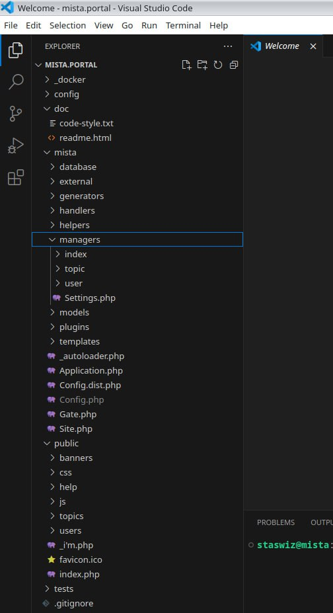
Task: Click the text icon beside code-style.txt
Action: [x=52, y=123]
